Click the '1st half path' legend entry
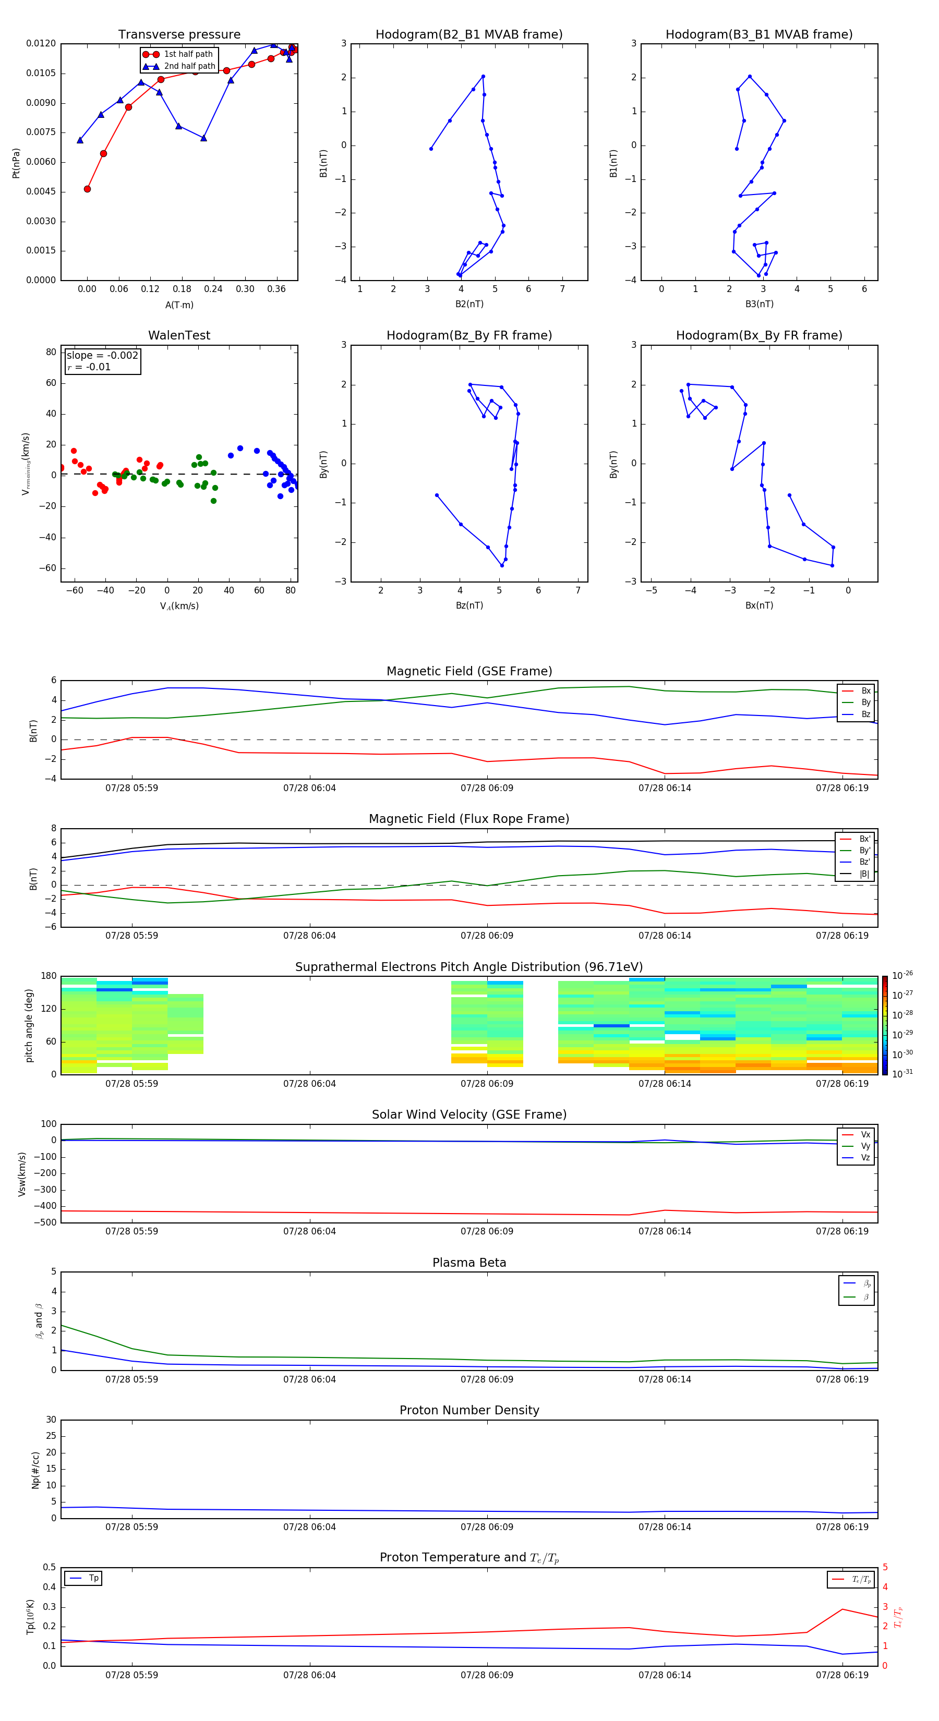Viewport: 939px width, 1721px height. tap(178, 54)
